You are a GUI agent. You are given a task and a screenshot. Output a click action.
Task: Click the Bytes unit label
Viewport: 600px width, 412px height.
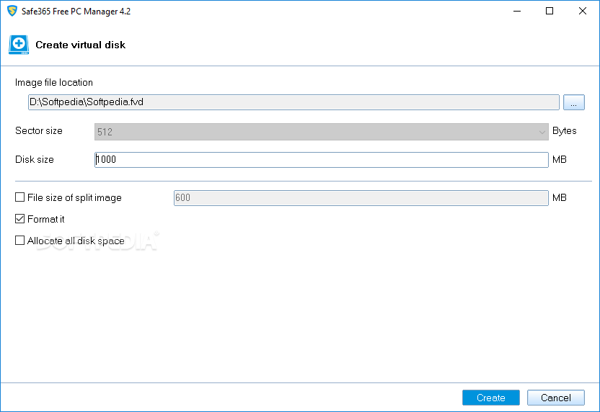[564, 130]
